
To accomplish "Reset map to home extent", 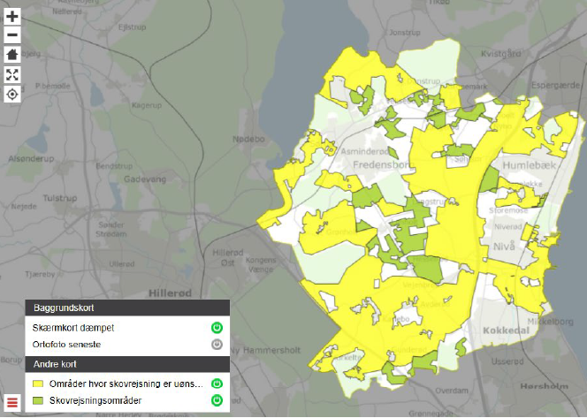I will tap(12, 55).
